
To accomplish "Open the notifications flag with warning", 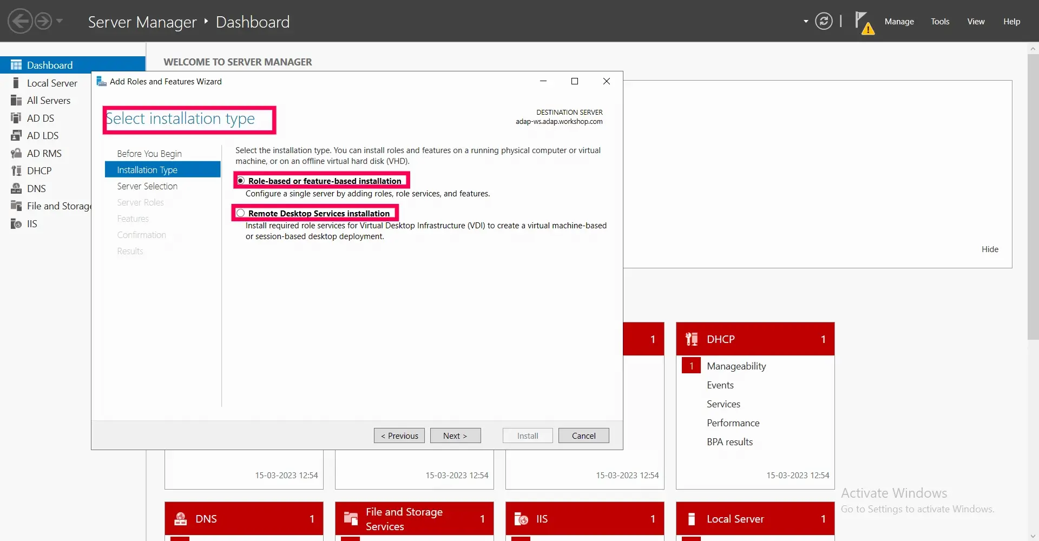I will click(x=864, y=23).
